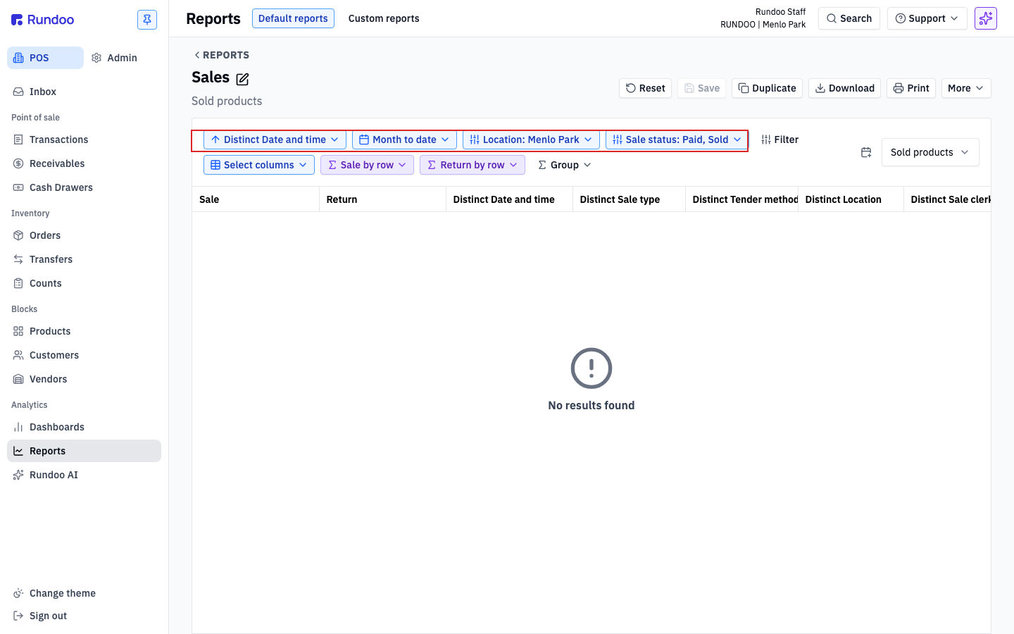Click Change theme
The image size is (1014, 634).
(x=84, y=593)
